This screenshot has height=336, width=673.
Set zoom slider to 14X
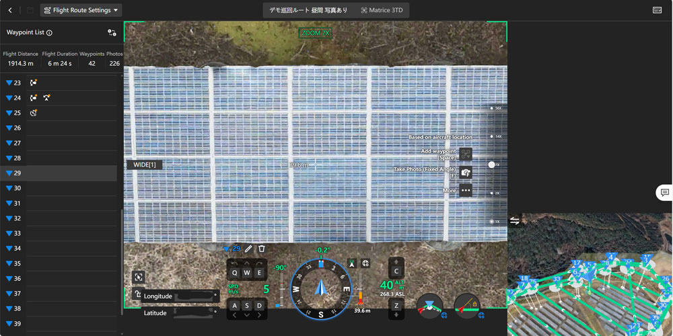tap(493, 136)
